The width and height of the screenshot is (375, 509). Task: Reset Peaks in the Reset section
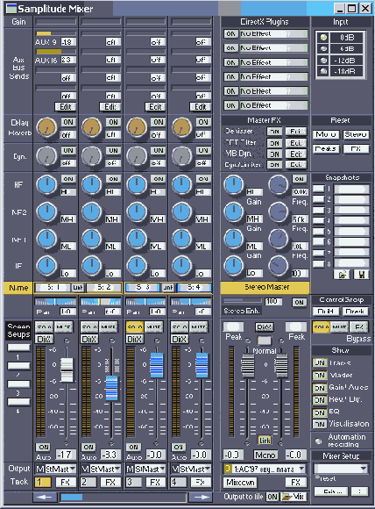pyautogui.click(x=326, y=149)
